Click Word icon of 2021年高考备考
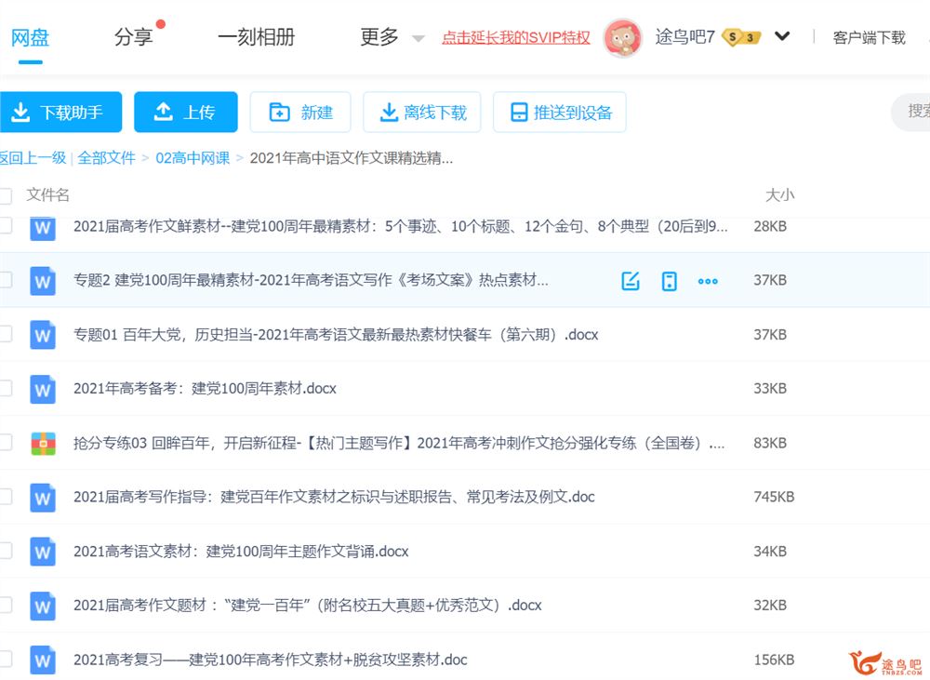930x680 pixels. tap(43, 389)
